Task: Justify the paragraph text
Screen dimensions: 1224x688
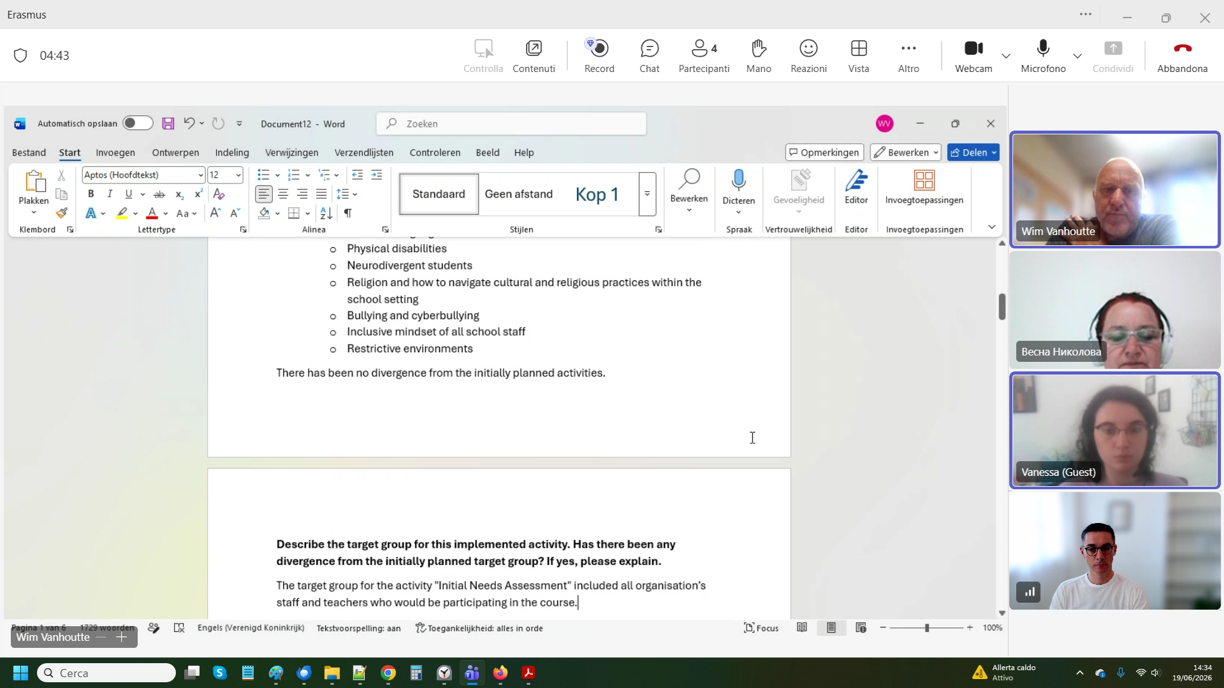Action: click(x=321, y=194)
